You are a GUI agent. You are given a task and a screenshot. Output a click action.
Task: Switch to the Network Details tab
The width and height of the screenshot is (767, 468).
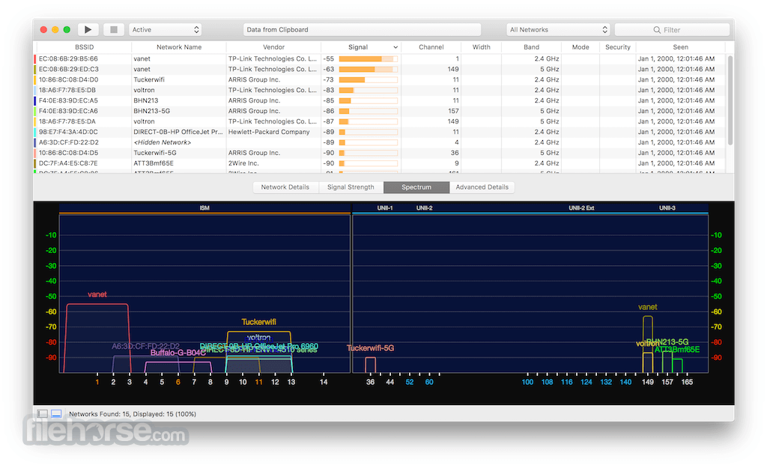pyautogui.click(x=285, y=186)
